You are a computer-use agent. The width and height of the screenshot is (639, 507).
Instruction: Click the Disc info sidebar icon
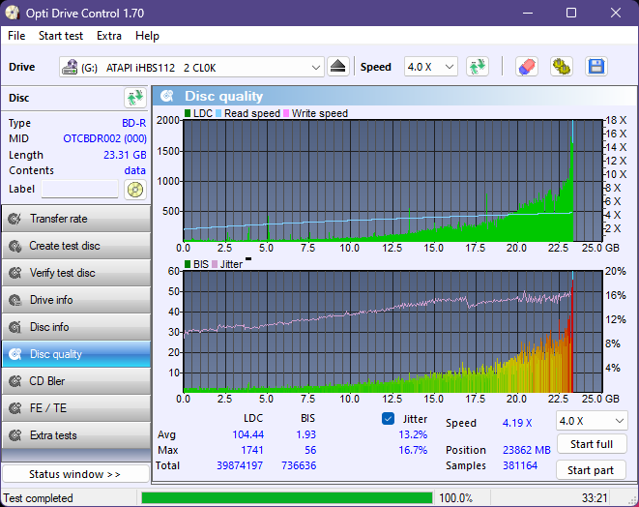coord(15,327)
